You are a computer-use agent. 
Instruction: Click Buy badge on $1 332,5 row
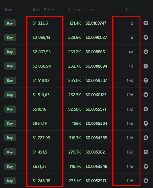tap(10, 23)
